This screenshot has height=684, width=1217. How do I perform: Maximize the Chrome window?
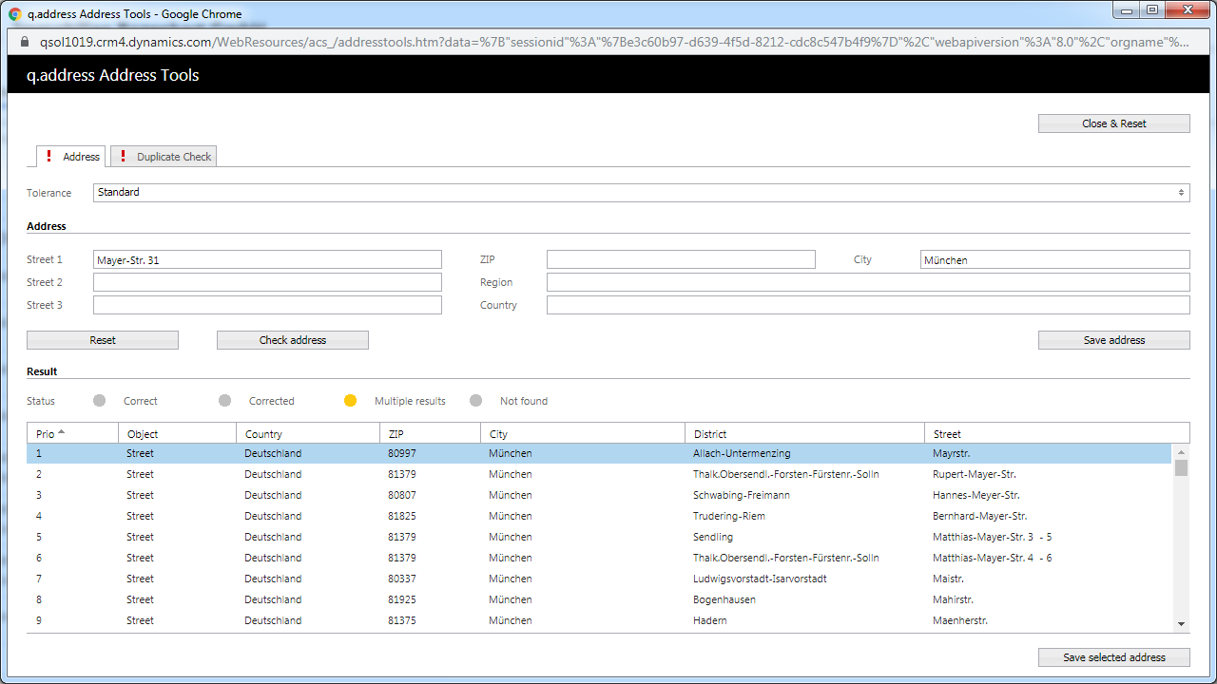1152,9
